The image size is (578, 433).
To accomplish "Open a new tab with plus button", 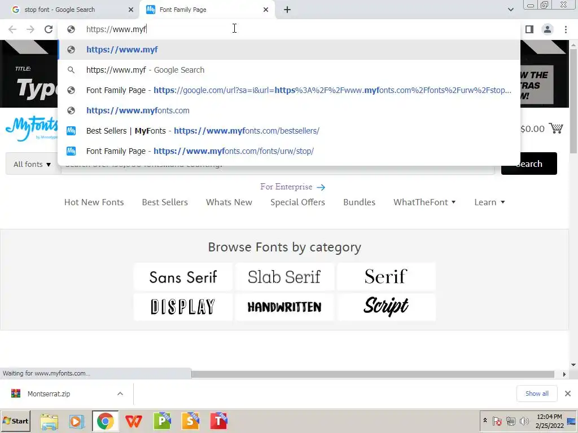I will coord(287,10).
